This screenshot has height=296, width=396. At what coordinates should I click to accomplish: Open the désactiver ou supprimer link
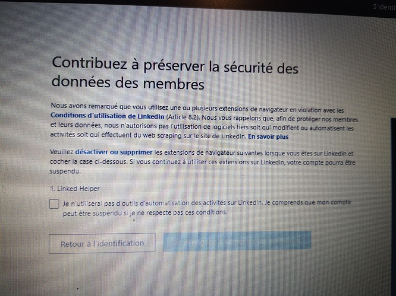pos(114,152)
